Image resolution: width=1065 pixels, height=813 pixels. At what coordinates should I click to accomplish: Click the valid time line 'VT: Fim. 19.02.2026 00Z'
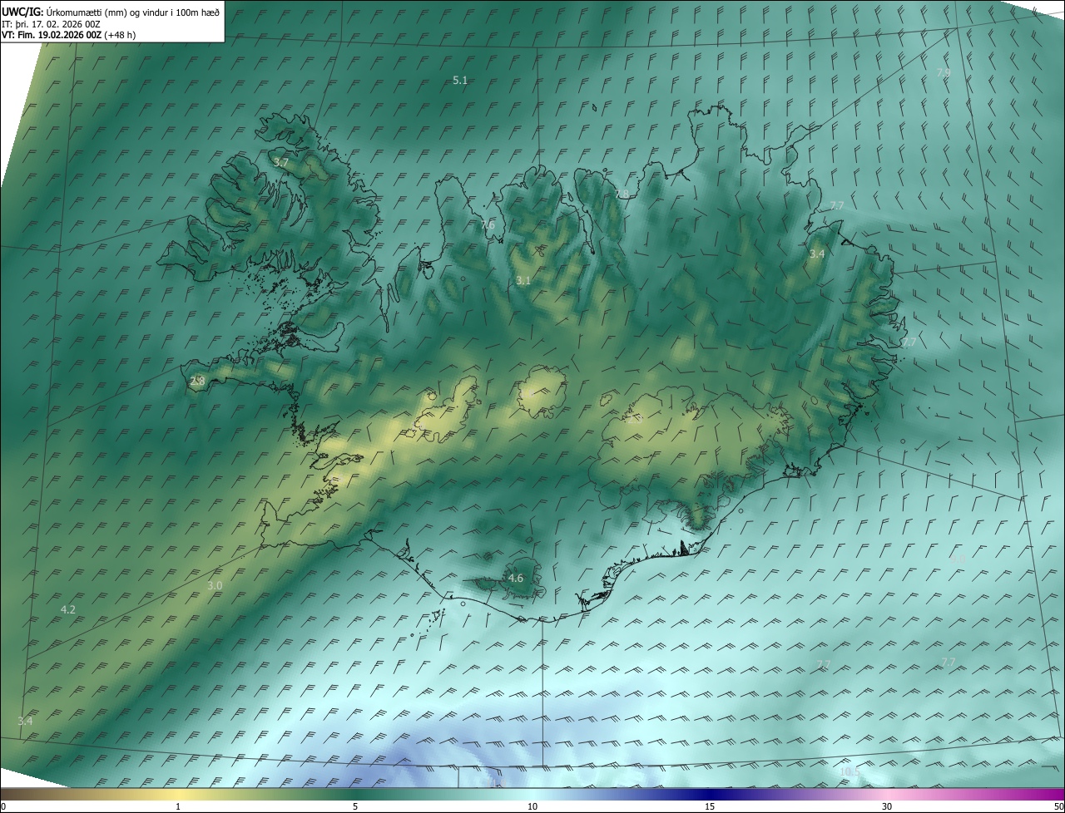point(52,36)
